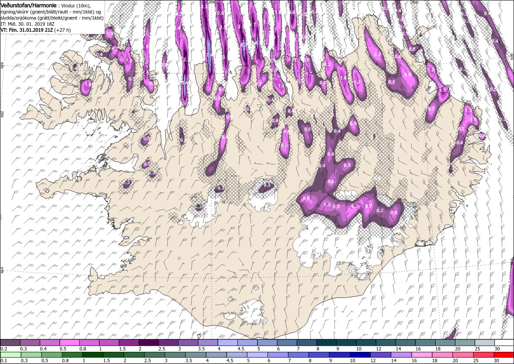Pick the 6–7 light blue lower legend swatch
The height and width of the screenshot is (364, 514).
[277, 355]
